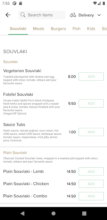
Task: Add Sauce Tubs to order
Action: pyautogui.click(x=91, y=132)
